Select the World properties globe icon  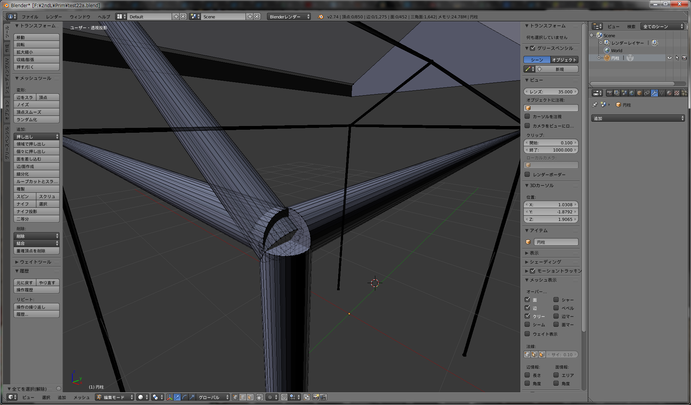[x=632, y=93]
